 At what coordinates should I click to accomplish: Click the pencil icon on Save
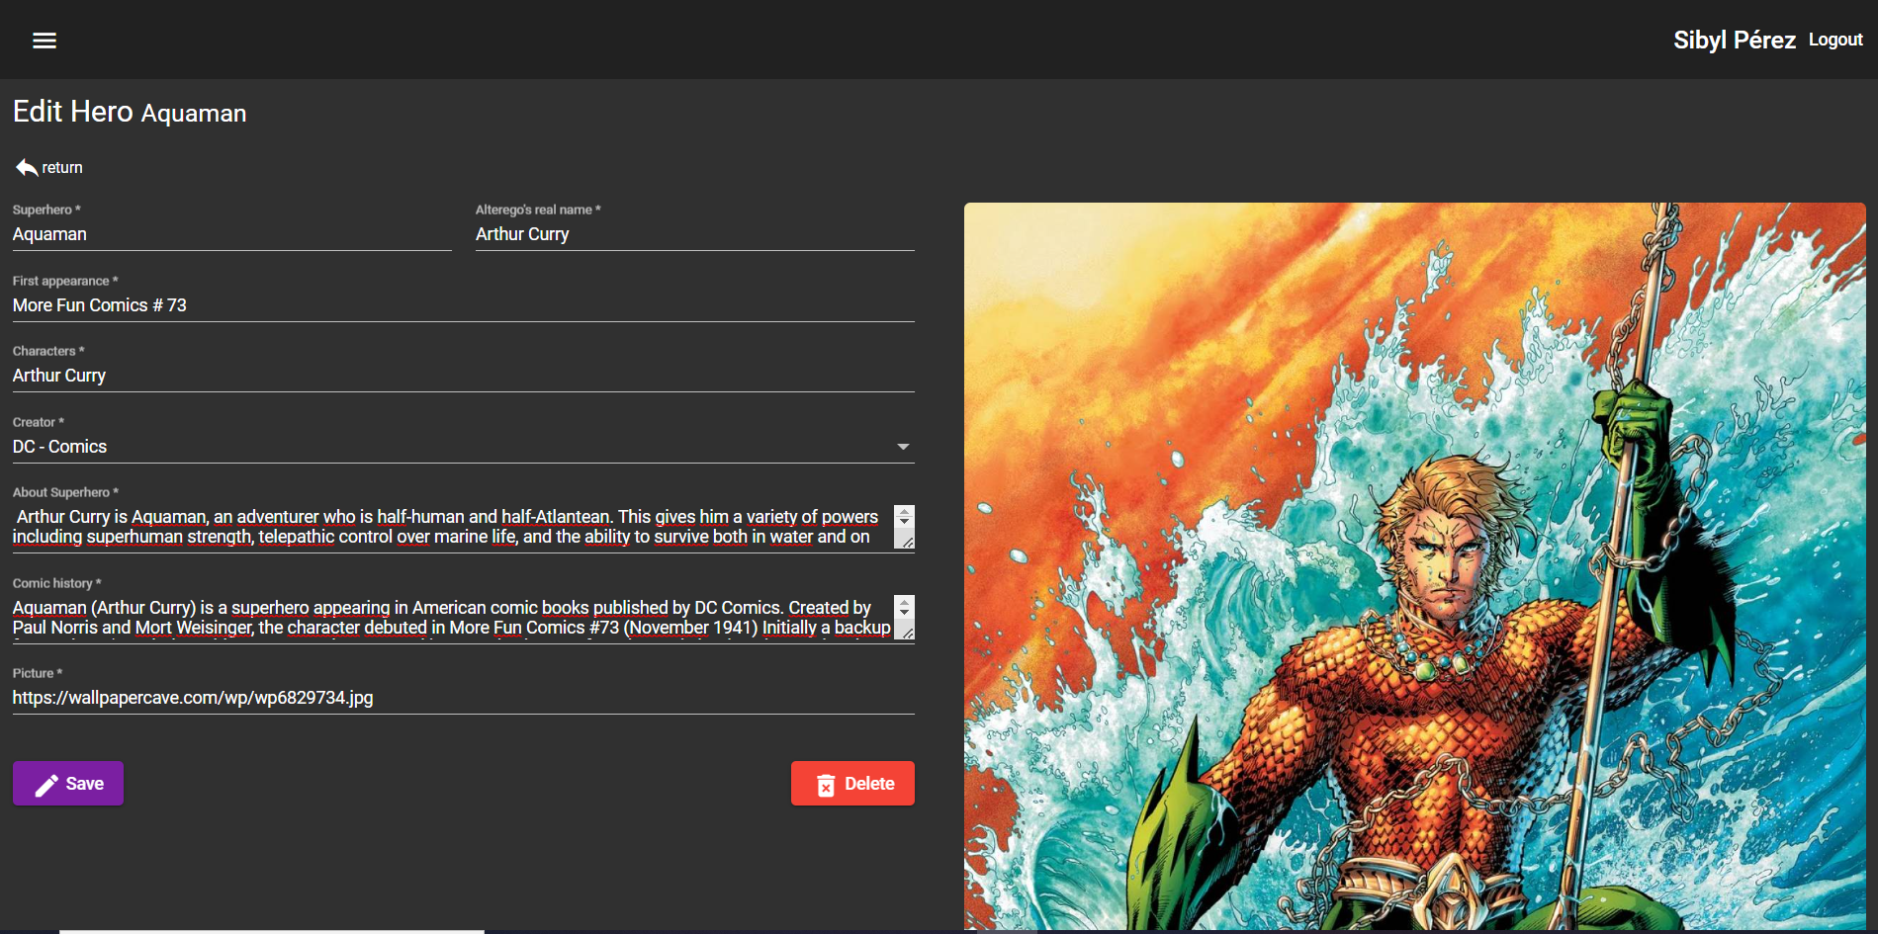click(x=46, y=785)
